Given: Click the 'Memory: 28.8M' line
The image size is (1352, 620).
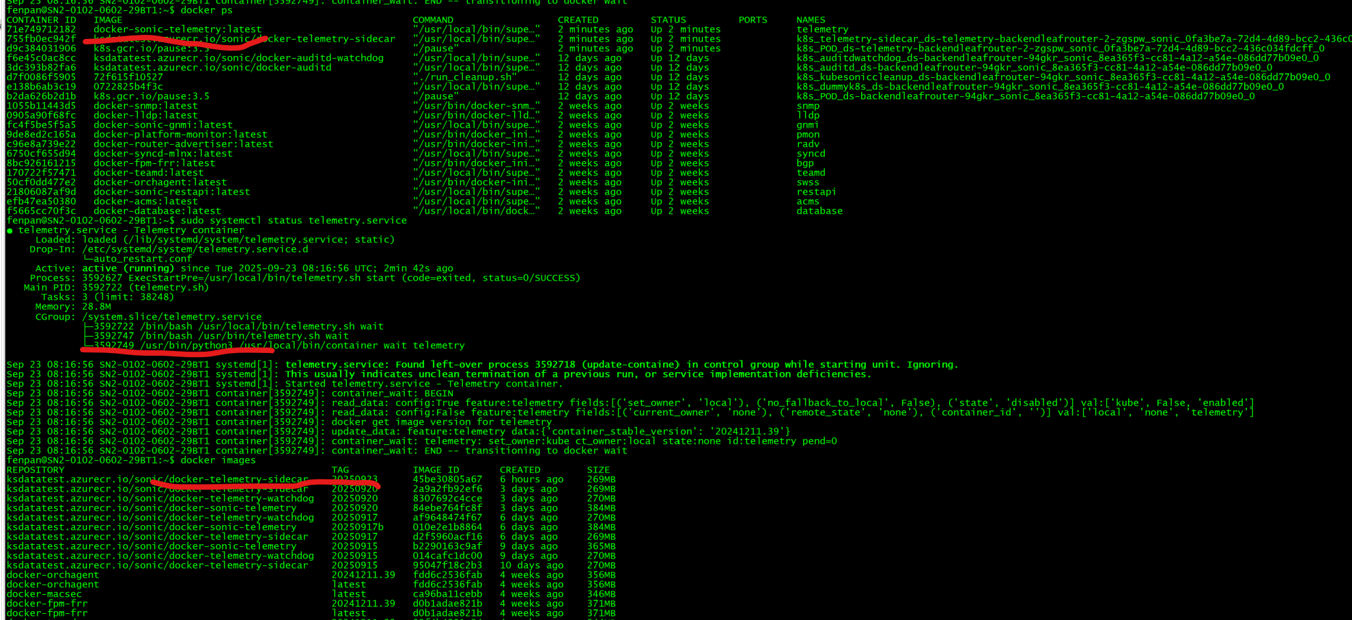Looking at the screenshot, I should pyautogui.click(x=72, y=307).
